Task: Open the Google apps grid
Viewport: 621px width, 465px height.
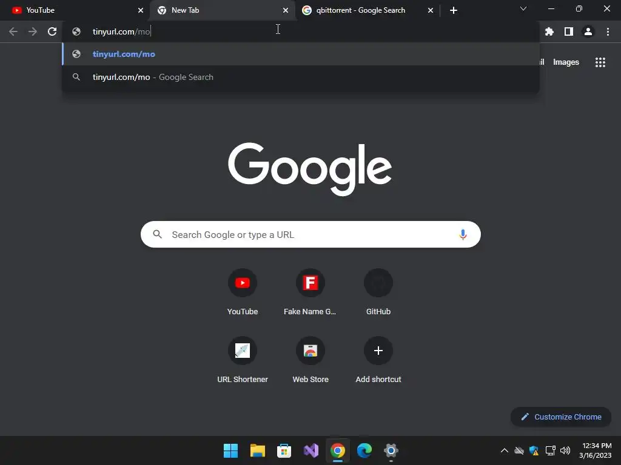Action: coord(600,62)
